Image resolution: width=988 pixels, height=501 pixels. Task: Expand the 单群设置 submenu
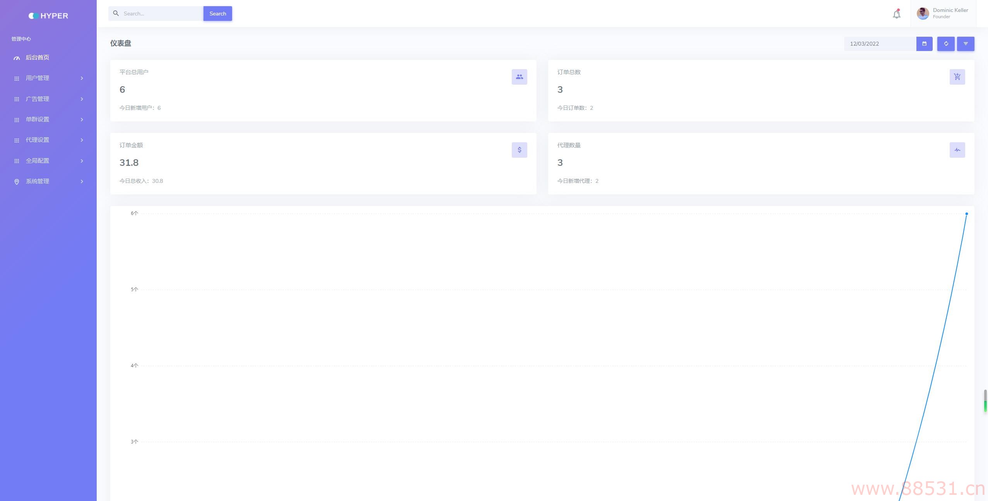pyautogui.click(x=48, y=119)
